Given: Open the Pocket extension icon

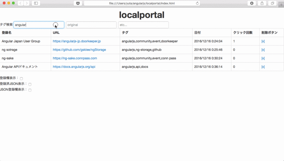Looking at the screenshot, I should 78,3.
